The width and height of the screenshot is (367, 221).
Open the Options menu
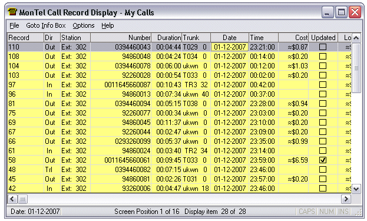[x=84, y=25]
